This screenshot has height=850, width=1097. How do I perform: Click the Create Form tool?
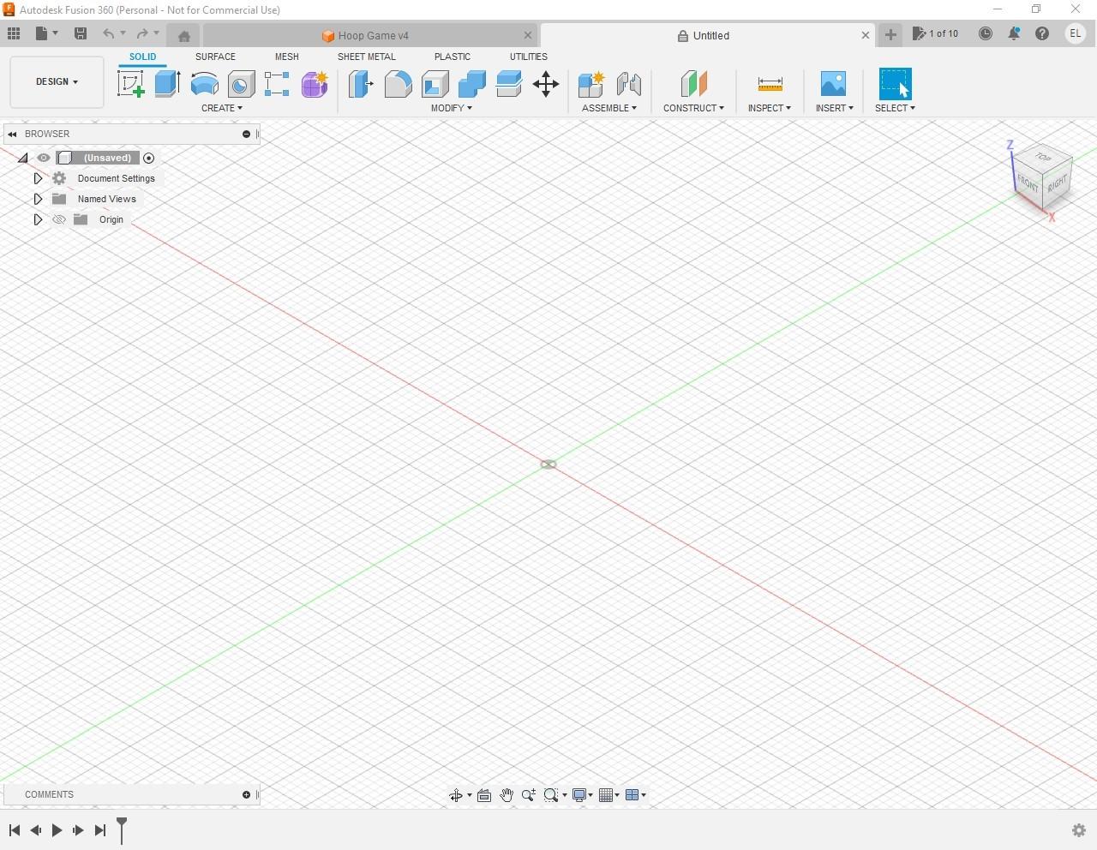pos(315,84)
